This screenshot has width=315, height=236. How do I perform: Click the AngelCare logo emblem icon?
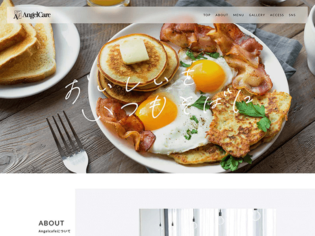[x=17, y=15]
